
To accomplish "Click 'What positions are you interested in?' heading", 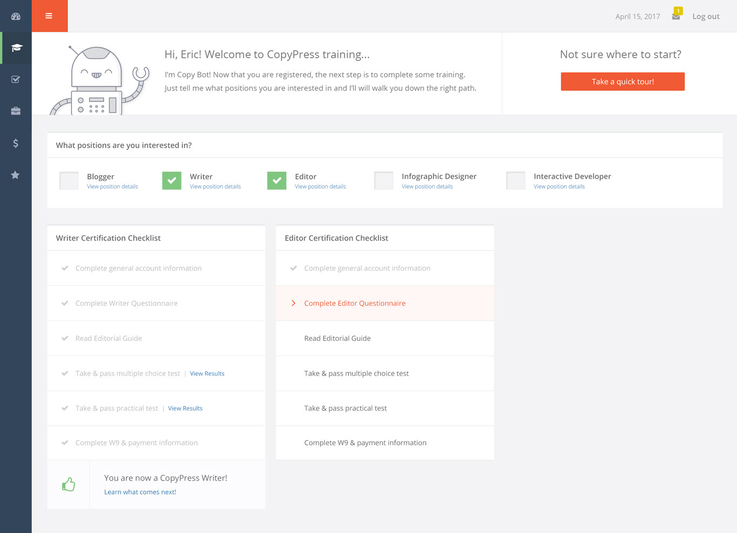I will [x=124, y=145].
